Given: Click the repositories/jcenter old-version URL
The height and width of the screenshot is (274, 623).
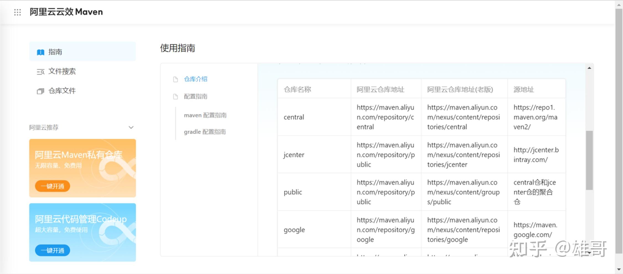Looking at the screenshot, I should tap(464, 155).
